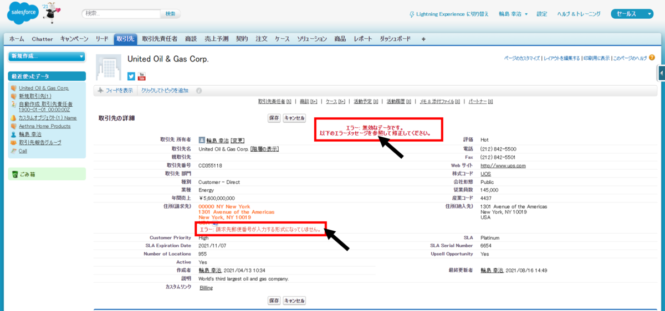The image size is (665, 311).
Task: Click the UOS ticker symbol link
Action: point(485,174)
